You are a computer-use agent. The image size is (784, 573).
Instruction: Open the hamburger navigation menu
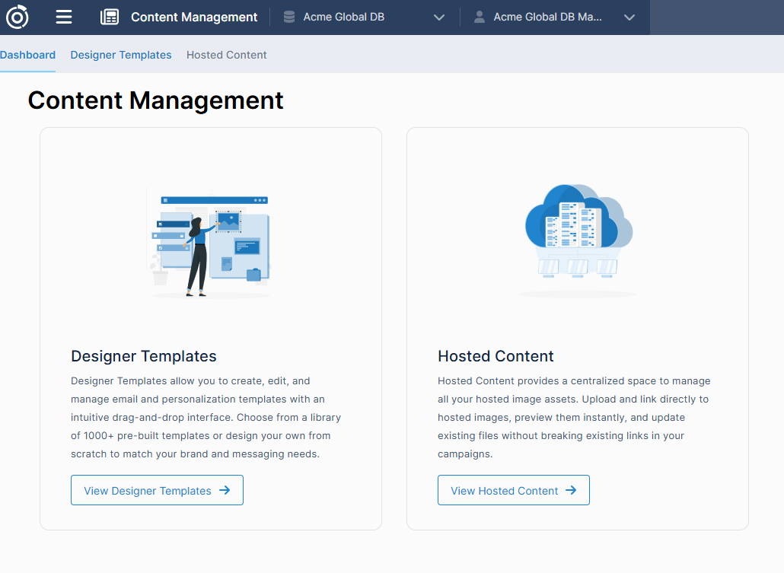click(64, 17)
